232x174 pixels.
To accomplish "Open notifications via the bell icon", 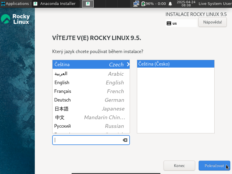I will pyautogui.click(x=170, y=4).
